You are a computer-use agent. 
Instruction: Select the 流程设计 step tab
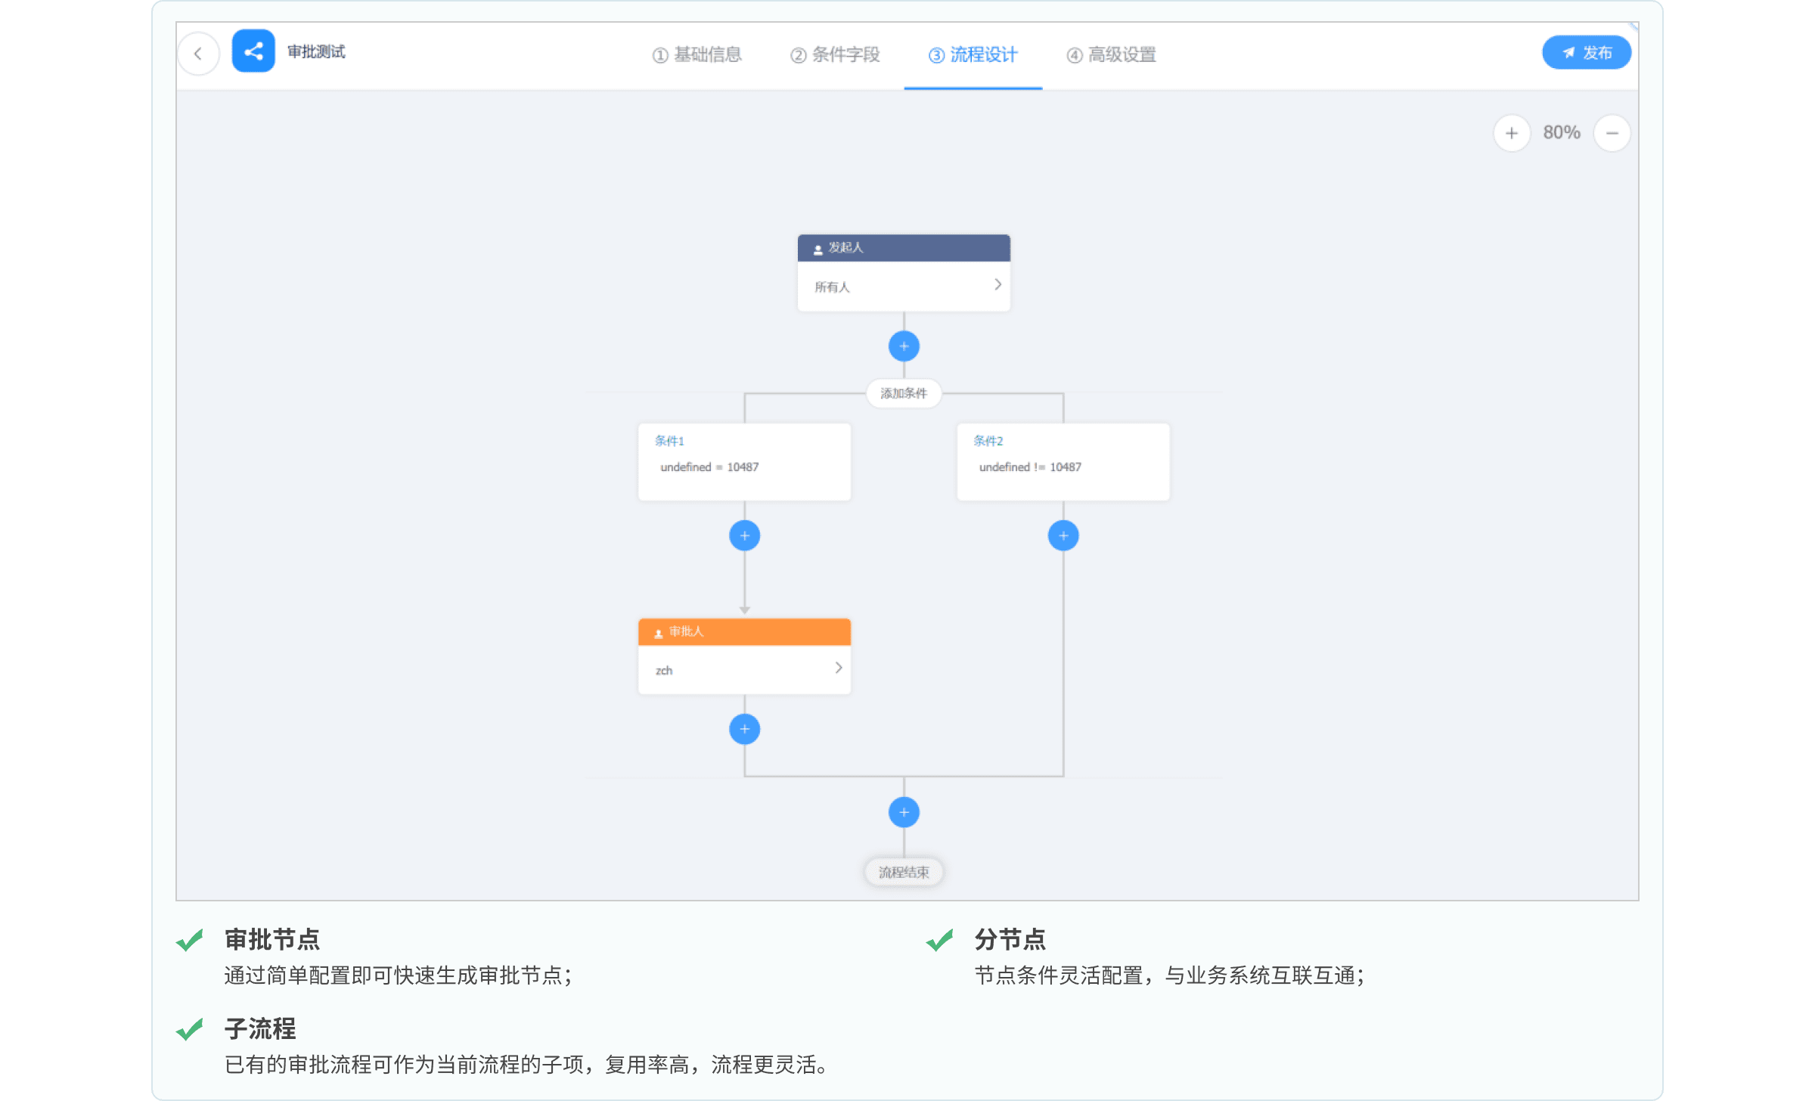point(973,54)
